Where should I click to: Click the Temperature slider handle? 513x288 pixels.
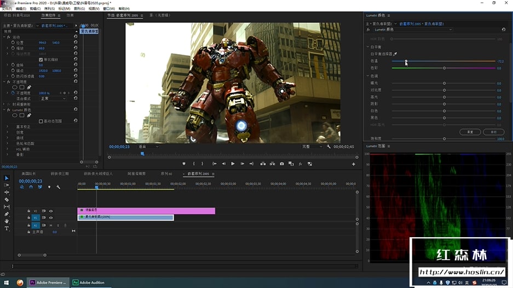[406, 61]
